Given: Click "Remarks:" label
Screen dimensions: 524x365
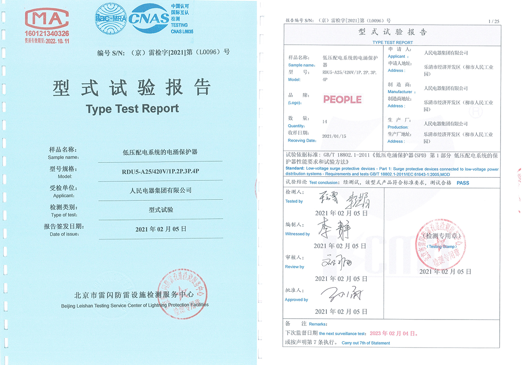Looking at the screenshot, I should point(317,324).
